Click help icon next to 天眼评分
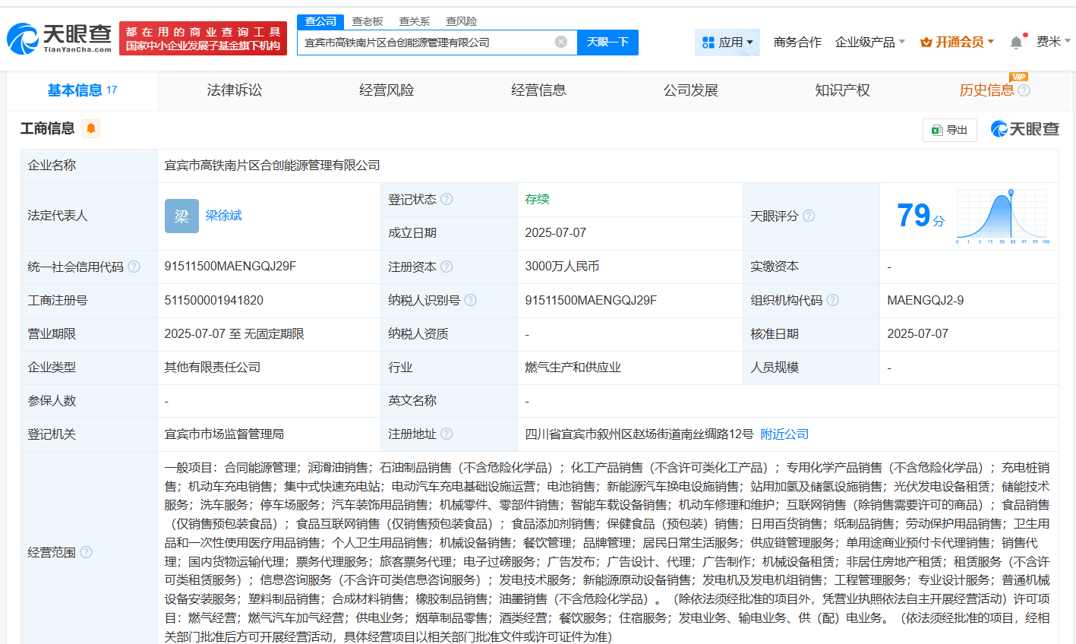The width and height of the screenshot is (1076, 644). click(x=809, y=216)
